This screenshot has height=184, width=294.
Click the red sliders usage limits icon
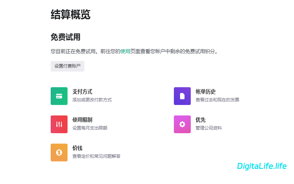tap(59, 124)
